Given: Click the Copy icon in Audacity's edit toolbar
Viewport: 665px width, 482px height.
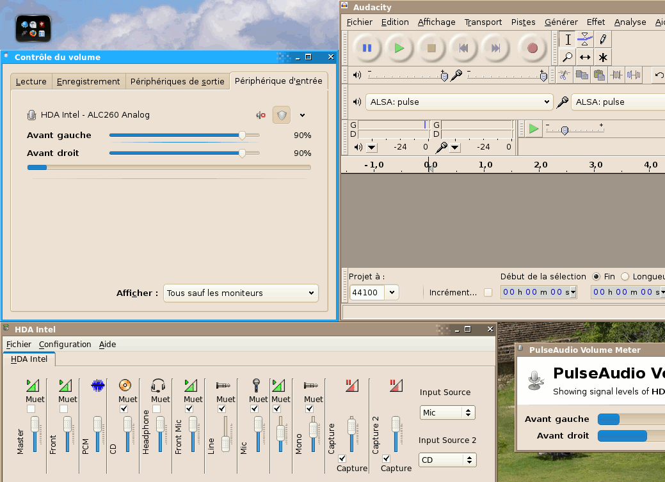Looking at the screenshot, I should (582, 75).
